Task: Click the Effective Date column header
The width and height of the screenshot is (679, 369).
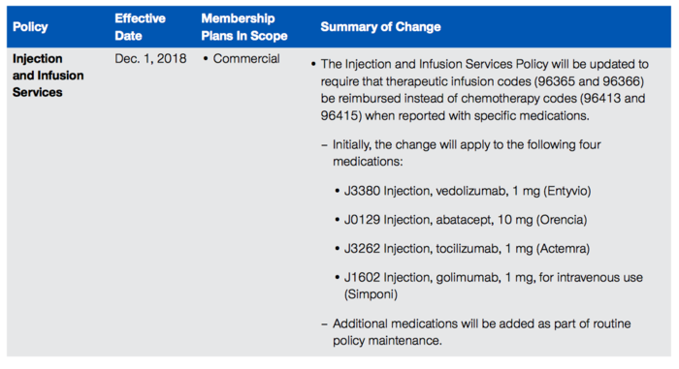Action: coord(140,27)
